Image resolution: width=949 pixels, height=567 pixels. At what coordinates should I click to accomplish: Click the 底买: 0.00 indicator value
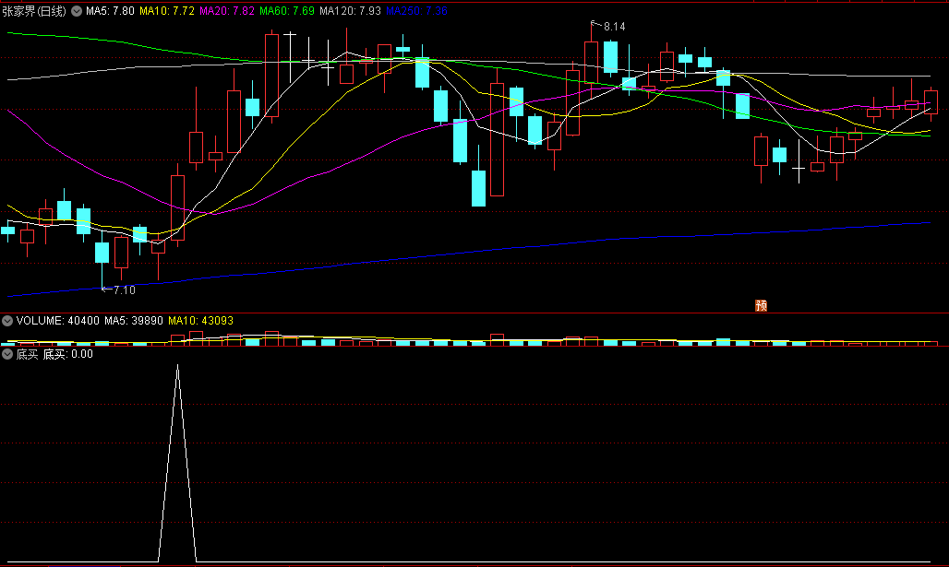pyautogui.click(x=67, y=354)
